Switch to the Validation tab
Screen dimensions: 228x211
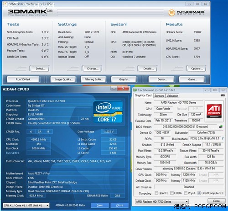click(172, 96)
